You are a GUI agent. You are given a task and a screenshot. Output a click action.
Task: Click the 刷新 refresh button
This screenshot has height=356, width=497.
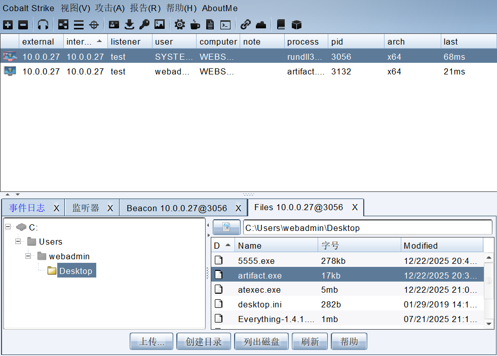click(x=310, y=341)
